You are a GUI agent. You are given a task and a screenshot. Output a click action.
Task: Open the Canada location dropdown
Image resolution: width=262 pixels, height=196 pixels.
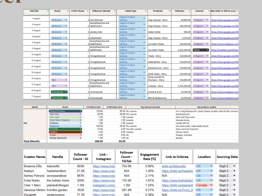tap(211, 185)
